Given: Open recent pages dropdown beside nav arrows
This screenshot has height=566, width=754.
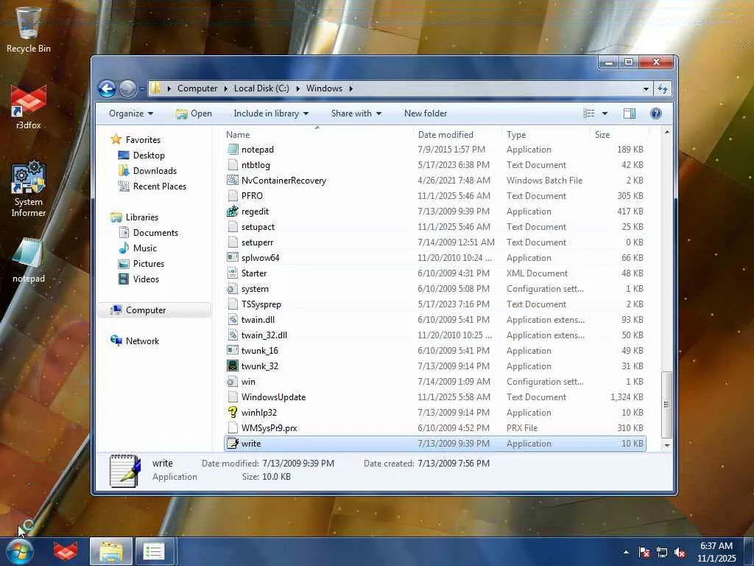Looking at the screenshot, I should tap(142, 89).
